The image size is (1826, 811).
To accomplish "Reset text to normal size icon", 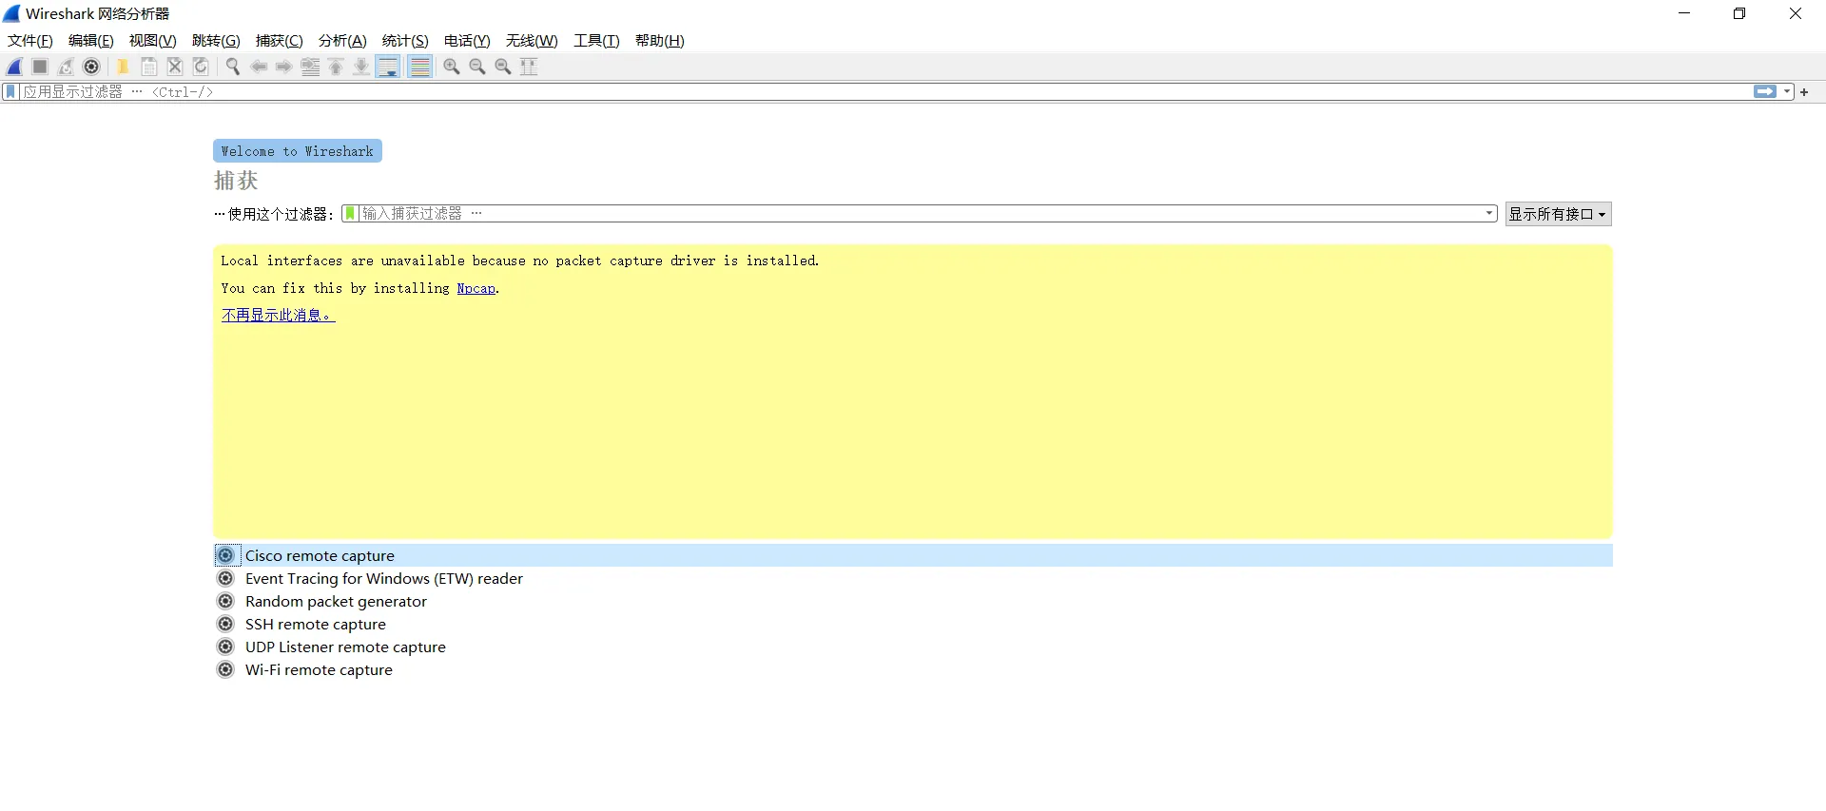I will 503,67.
